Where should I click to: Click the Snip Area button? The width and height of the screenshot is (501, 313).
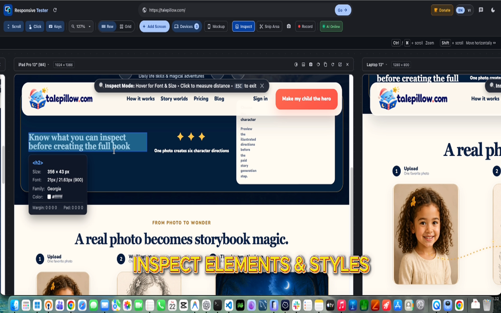[x=269, y=27]
